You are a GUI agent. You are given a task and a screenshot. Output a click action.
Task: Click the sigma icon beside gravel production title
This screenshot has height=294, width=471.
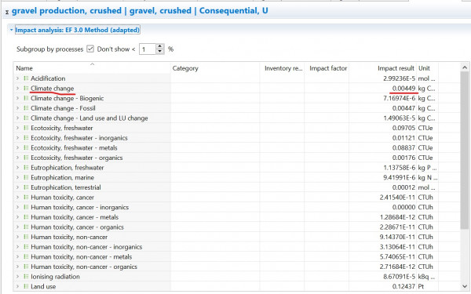tap(7, 13)
